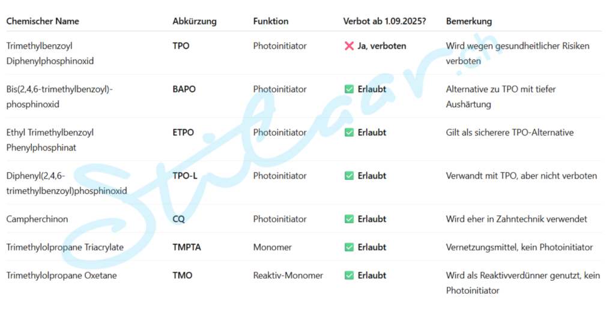Click the 'Campherchinon' chemical name
615x313 pixels.
(37, 219)
